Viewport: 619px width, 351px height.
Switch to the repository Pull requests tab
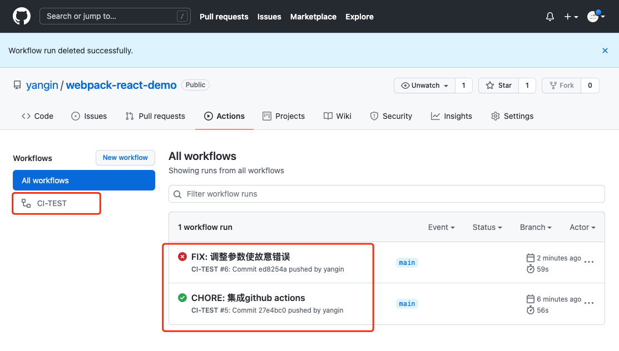click(155, 116)
